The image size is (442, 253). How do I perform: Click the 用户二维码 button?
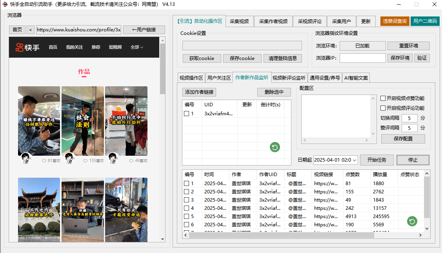(x=425, y=21)
